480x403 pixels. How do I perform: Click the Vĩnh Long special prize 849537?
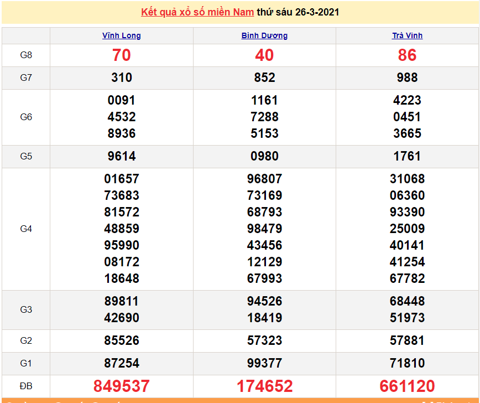(122, 386)
